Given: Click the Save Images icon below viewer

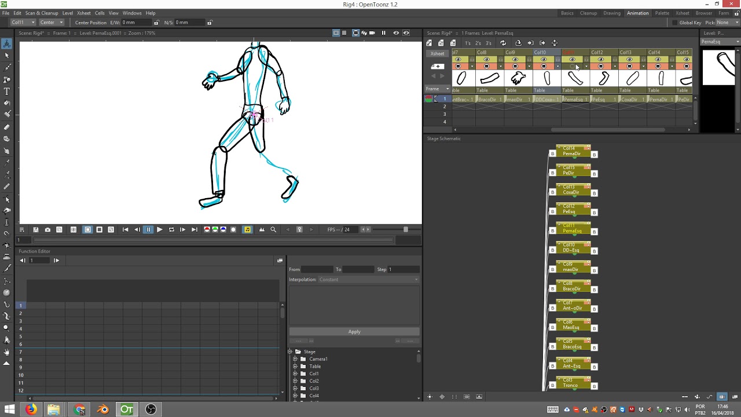Looking at the screenshot, I should click(36, 230).
